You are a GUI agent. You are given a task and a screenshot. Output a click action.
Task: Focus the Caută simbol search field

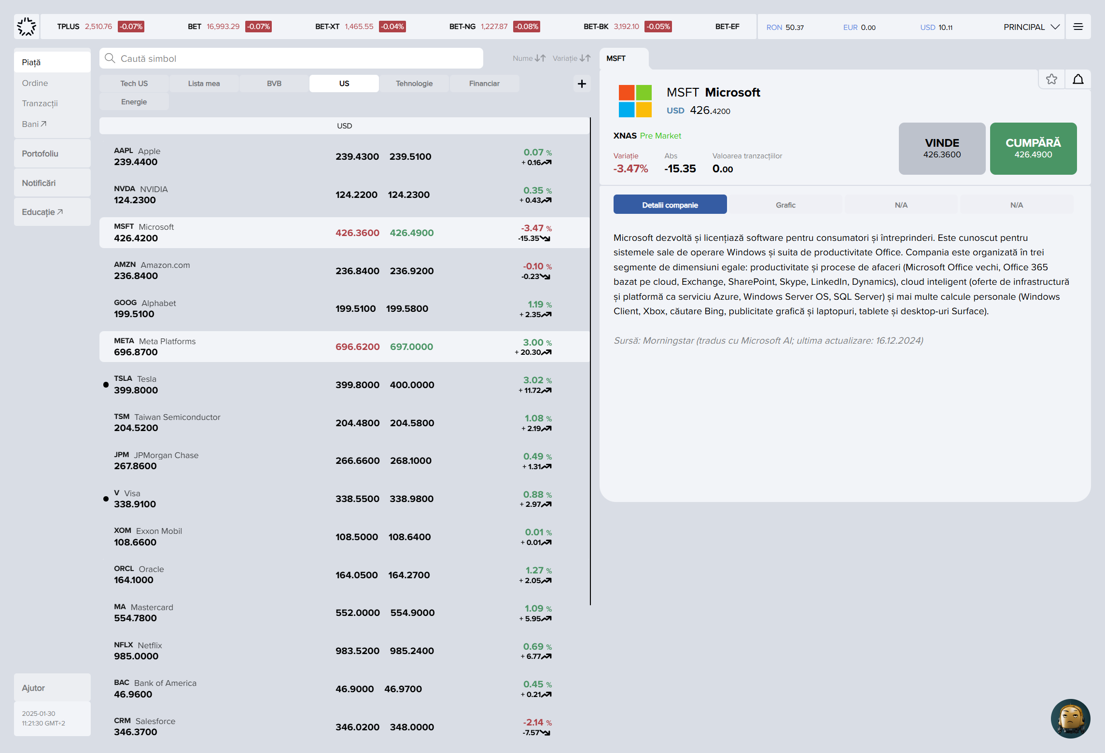291,58
